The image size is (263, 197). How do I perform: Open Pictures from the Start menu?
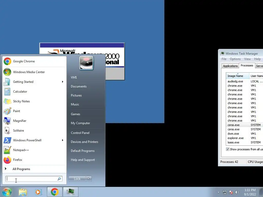(76, 95)
